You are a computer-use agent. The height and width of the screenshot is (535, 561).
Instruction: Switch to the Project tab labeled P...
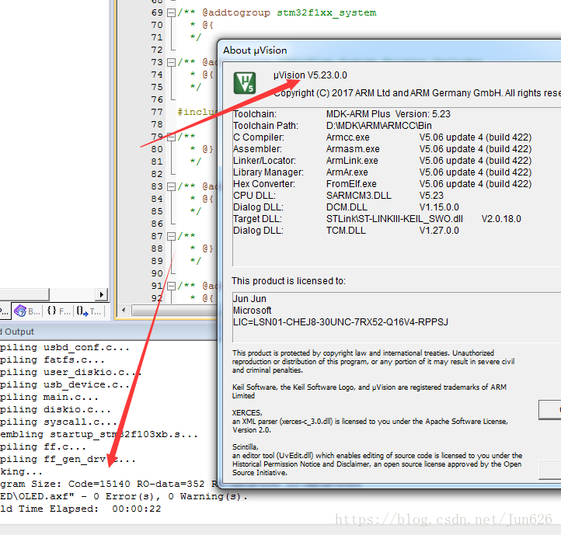click(x=5, y=311)
